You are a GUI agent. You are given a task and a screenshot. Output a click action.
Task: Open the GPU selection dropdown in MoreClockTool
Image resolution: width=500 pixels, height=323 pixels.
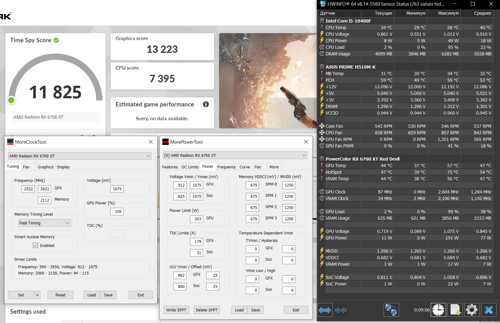click(x=80, y=156)
